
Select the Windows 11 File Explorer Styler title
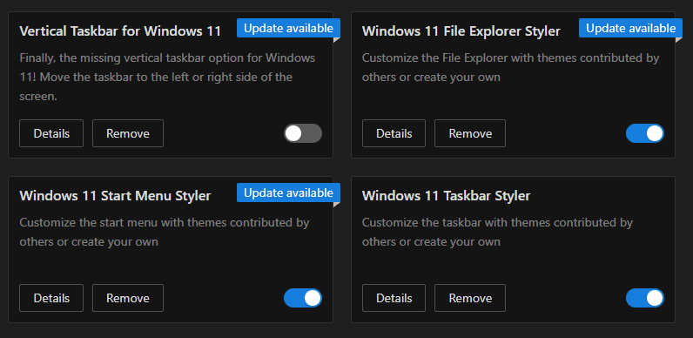pyautogui.click(x=461, y=31)
